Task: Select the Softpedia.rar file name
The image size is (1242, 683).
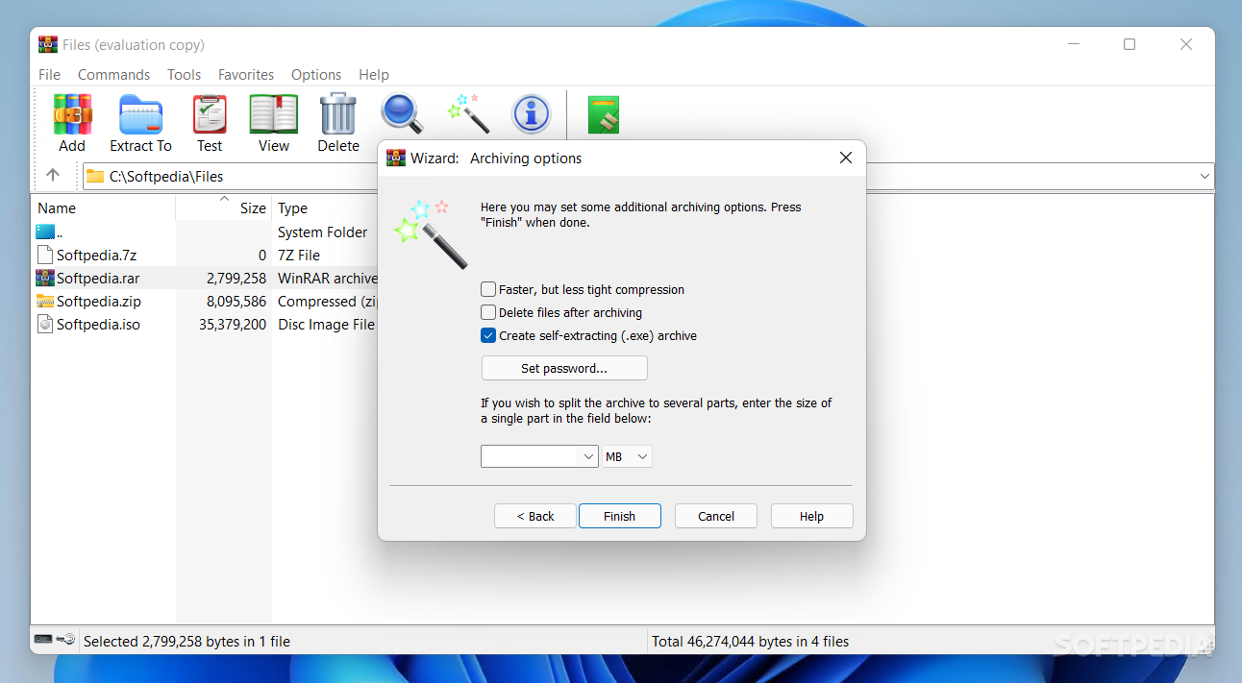Action: pyautogui.click(x=98, y=278)
